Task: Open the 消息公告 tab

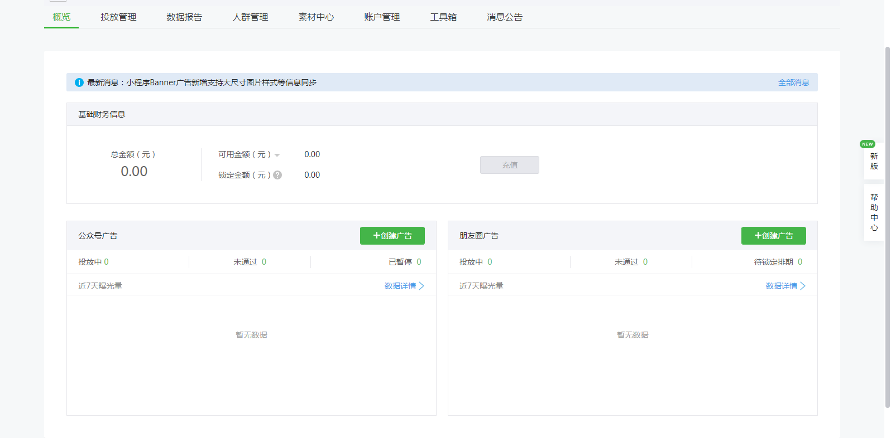Action: (505, 17)
